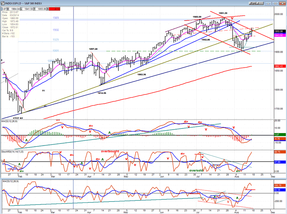Select the 1989 horizontal level label
This screenshot has height=214, width=287.
pos(56,18)
